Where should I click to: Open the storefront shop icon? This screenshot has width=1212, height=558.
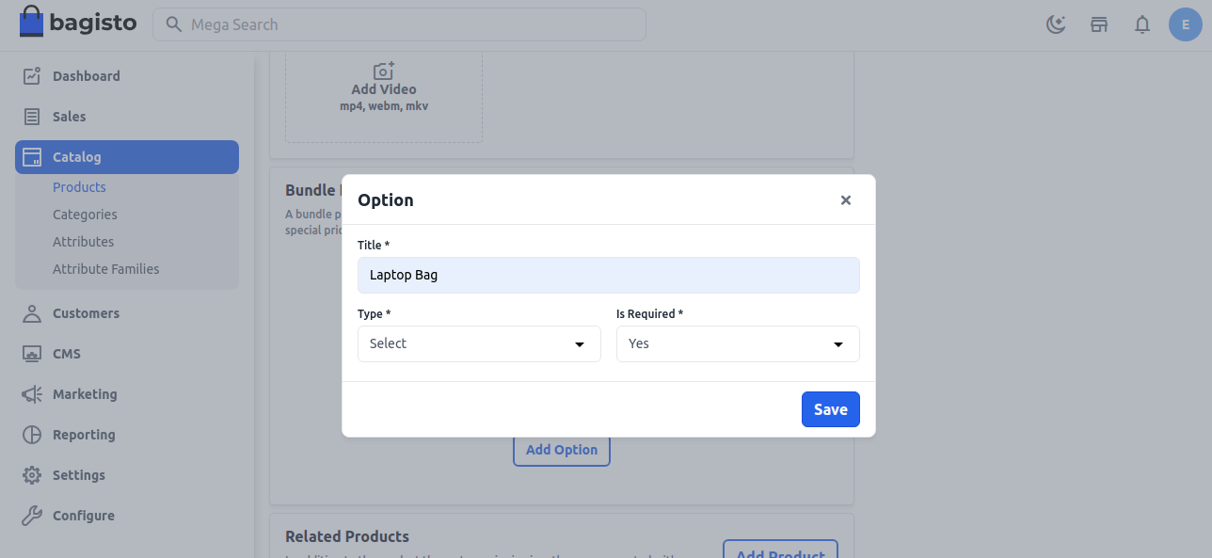pyautogui.click(x=1098, y=24)
